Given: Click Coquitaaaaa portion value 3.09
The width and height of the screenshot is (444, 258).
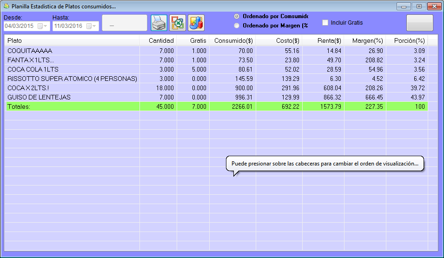Looking at the screenshot, I should (419, 51).
